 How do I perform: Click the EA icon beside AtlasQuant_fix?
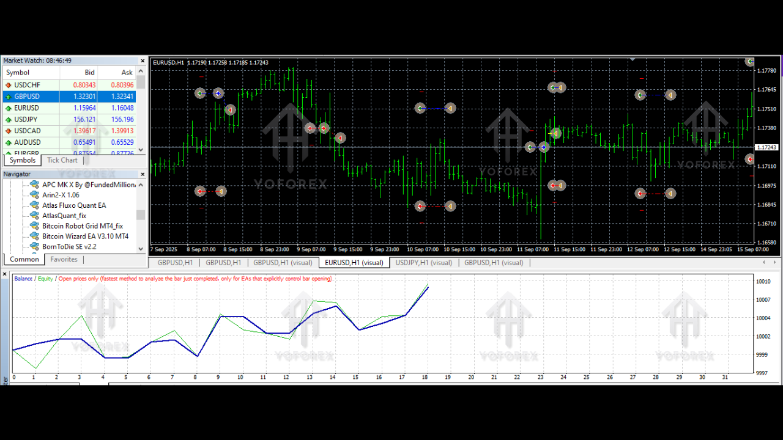[x=34, y=216]
